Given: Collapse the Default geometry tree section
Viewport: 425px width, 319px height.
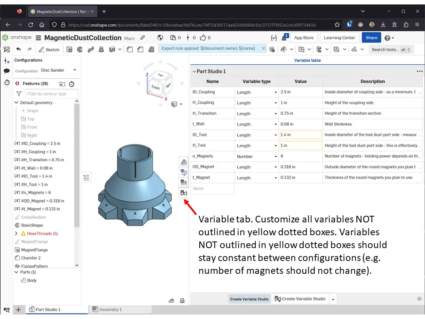Looking at the screenshot, I should (16, 103).
